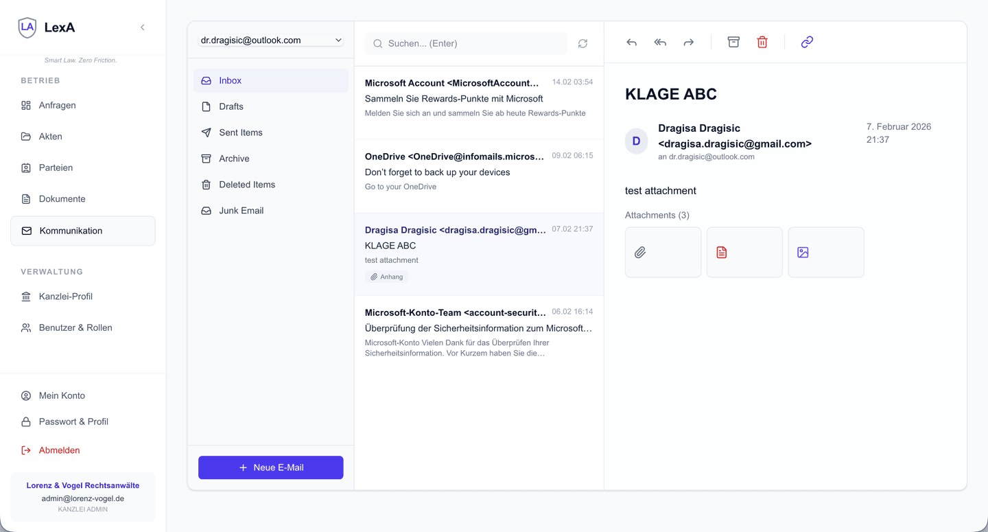Open the purple image attachment
Image resolution: width=988 pixels, height=532 pixels.
tap(825, 252)
